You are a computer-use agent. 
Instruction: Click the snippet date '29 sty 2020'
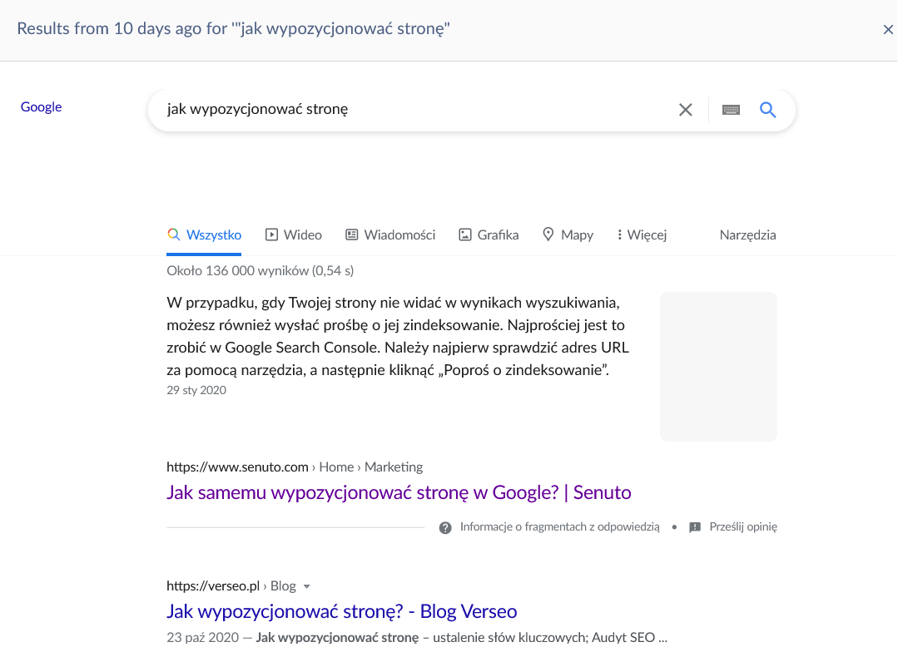tap(196, 390)
